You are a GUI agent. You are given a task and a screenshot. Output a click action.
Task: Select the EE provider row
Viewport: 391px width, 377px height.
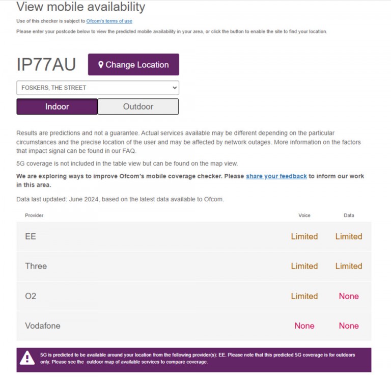coord(194,236)
